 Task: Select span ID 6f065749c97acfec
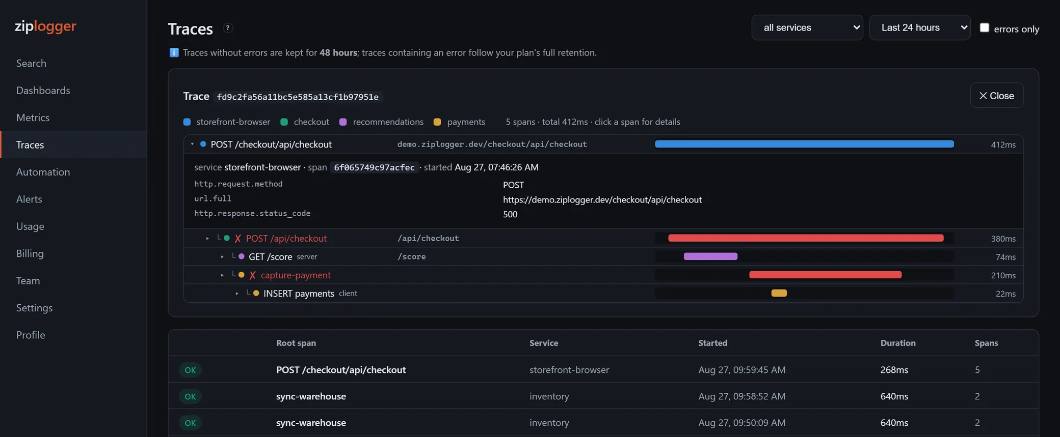374,167
